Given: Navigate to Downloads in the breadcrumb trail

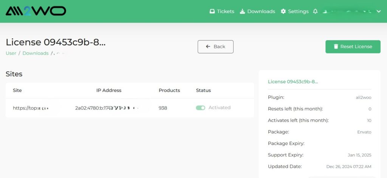Looking at the screenshot, I should (x=36, y=53).
